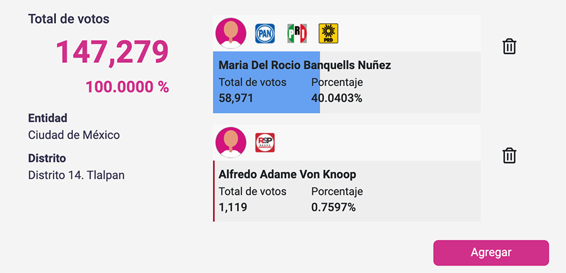
Task: Click the 100.0000 % total percentage
Action: [127, 87]
